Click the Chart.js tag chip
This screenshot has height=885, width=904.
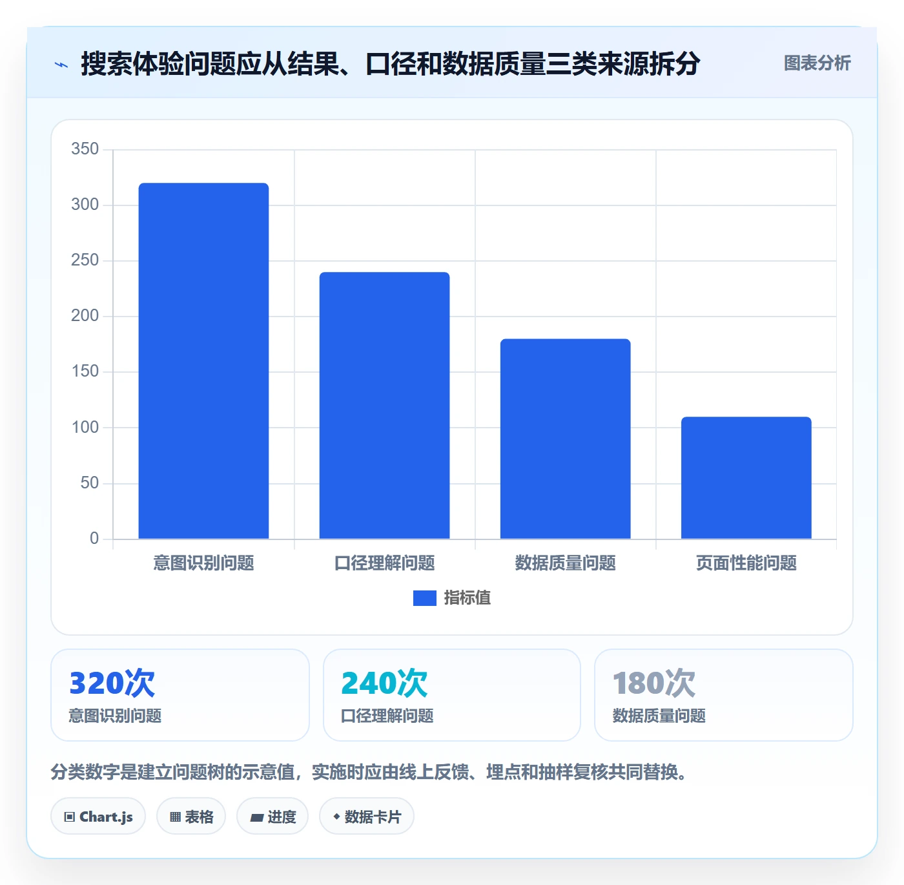click(x=98, y=817)
